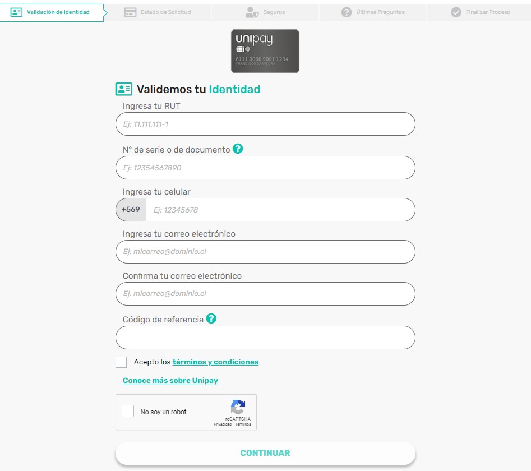Open the términos y condiciones link
This screenshot has height=471, width=531.
point(215,362)
